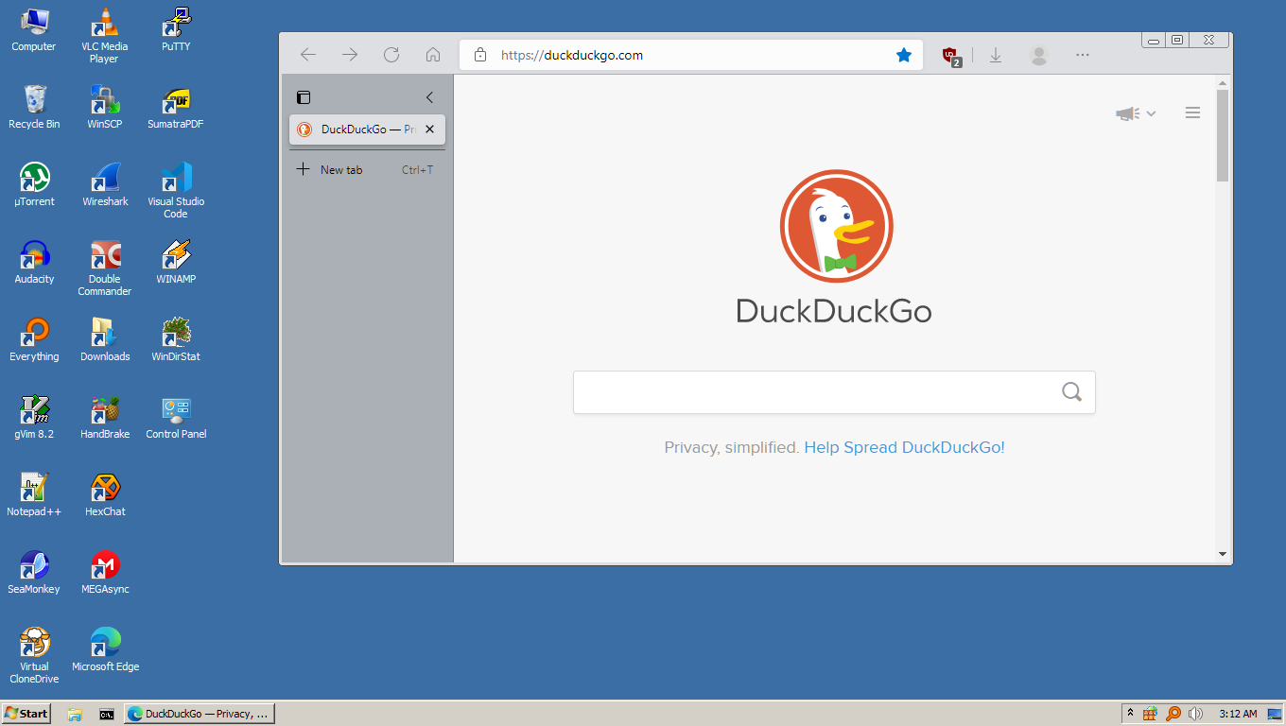The image size is (1286, 726).
Task: Go forward in Edge browser
Action: coord(350,55)
